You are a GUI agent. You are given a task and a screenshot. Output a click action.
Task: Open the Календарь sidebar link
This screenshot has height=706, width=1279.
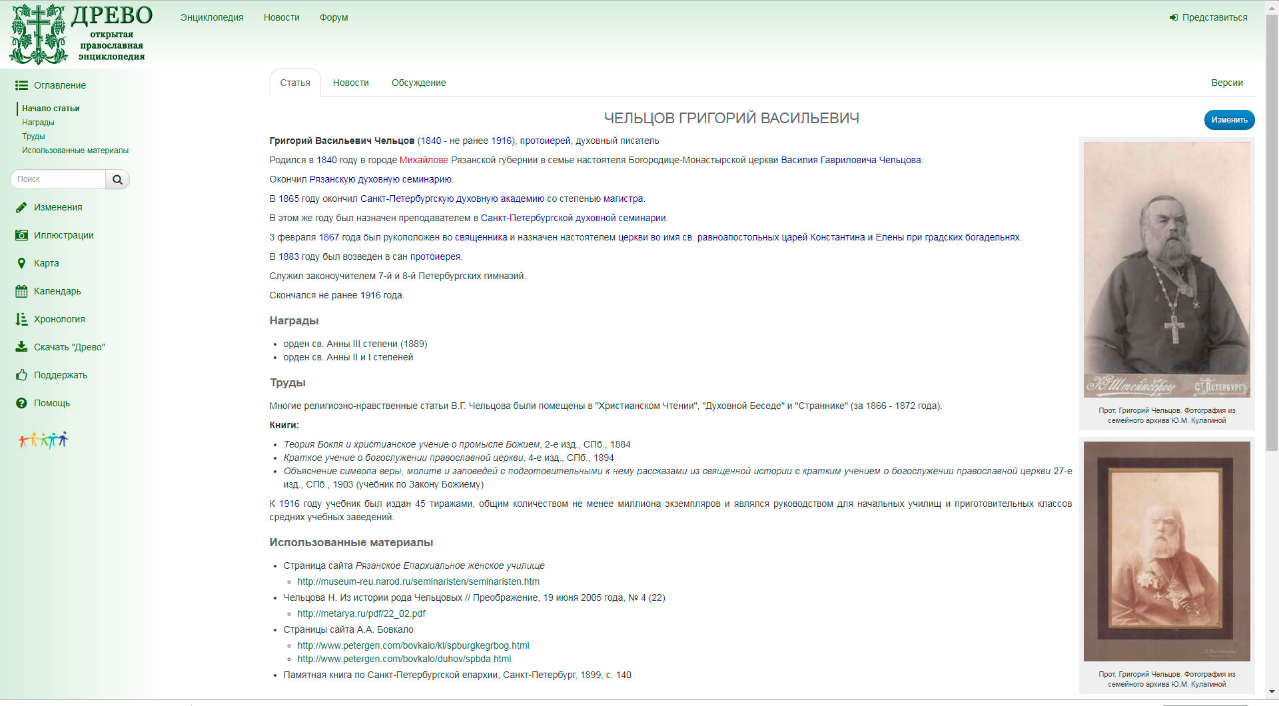(57, 291)
